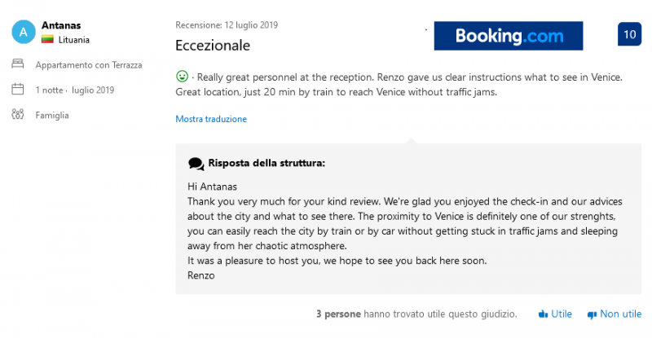Click the Lithuania flag icon
This screenshot has height=338, width=652.
click(47, 39)
